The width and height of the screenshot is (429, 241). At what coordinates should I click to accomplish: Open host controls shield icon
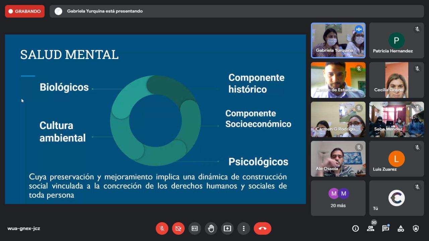(x=416, y=229)
